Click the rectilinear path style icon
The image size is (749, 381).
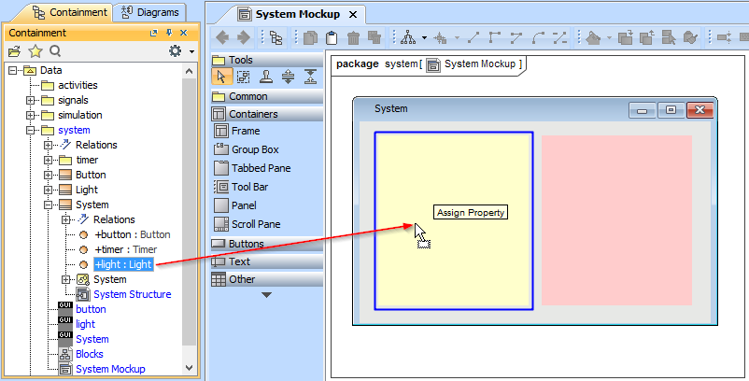click(x=495, y=37)
